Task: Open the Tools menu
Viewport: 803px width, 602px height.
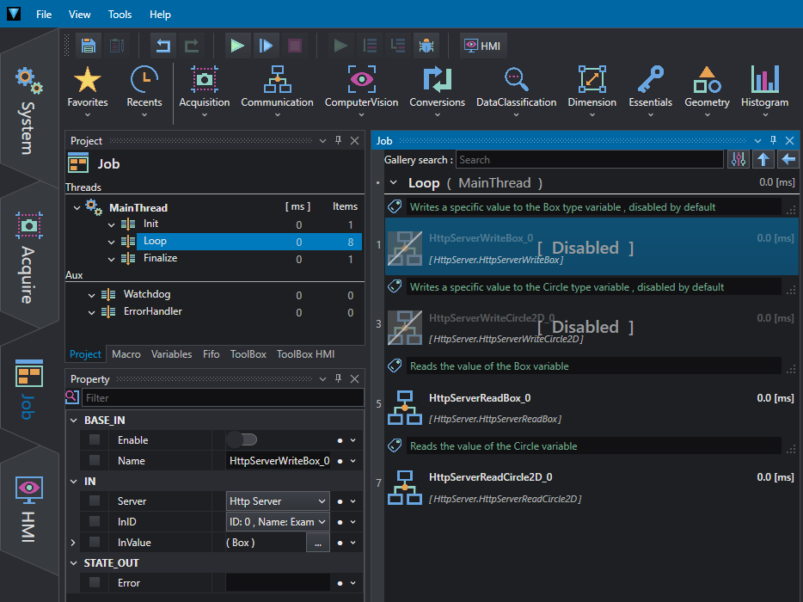Action: point(120,15)
